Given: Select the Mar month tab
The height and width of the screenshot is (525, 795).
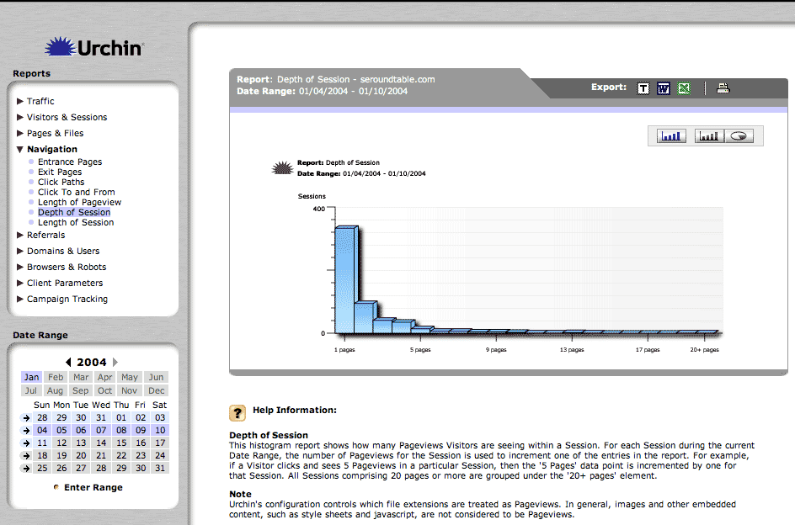Looking at the screenshot, I should 81,377.
